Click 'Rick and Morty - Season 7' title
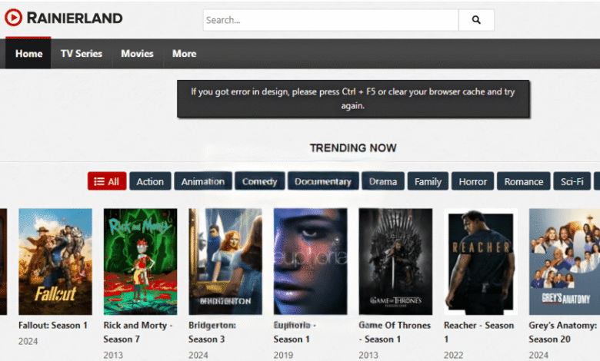Screen dimensions: 600x361 coord(138,332)
